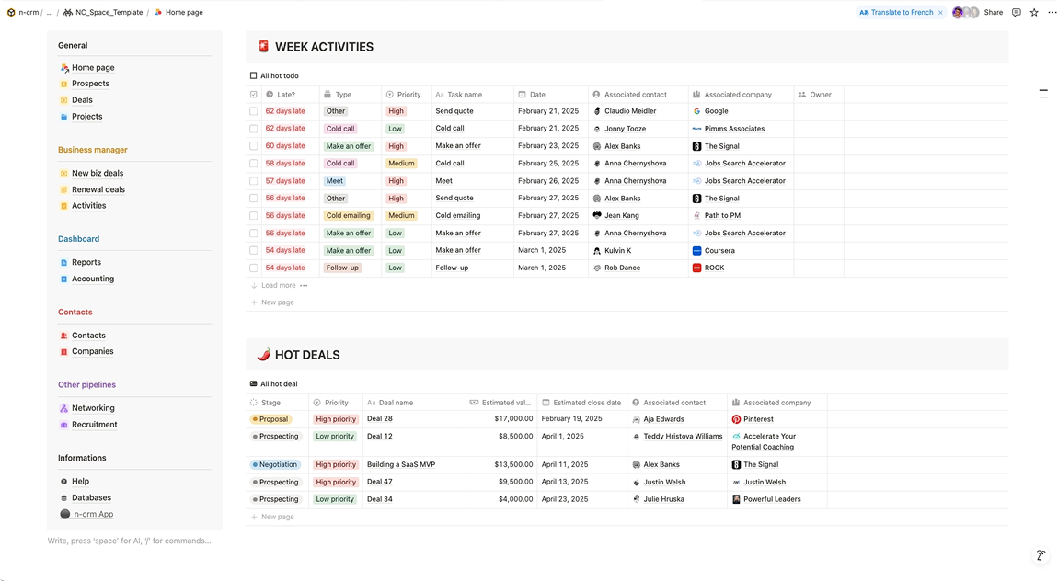
Task: Open Prospects page from sidebar
Action: pos(90,84)
